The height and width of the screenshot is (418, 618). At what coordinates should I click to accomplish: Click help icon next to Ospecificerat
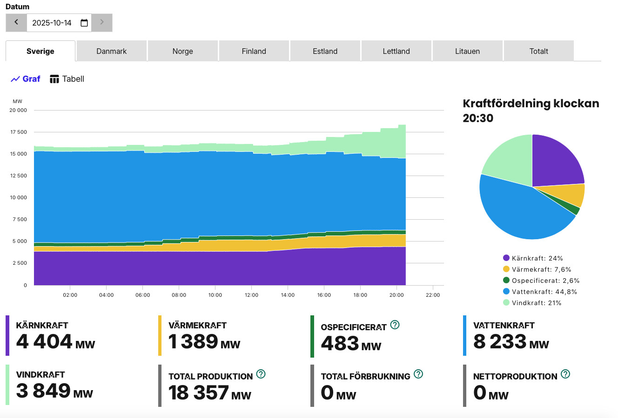click(395, 325)
